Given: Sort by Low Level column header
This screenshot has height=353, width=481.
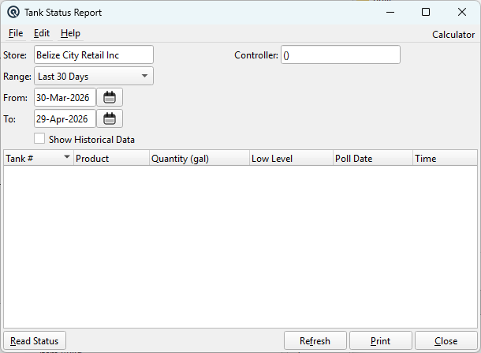Looking at the screenshot, I should click(292, 158).
